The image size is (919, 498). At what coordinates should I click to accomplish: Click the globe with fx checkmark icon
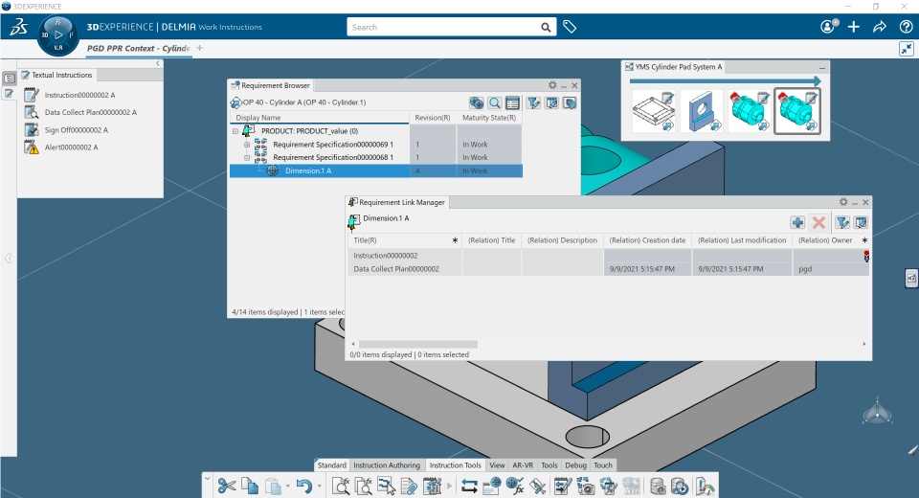point(515,486)
